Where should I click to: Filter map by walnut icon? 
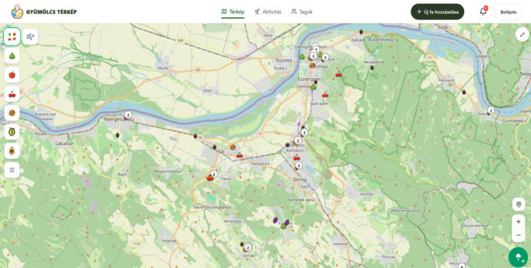click(x=12, y=113)
